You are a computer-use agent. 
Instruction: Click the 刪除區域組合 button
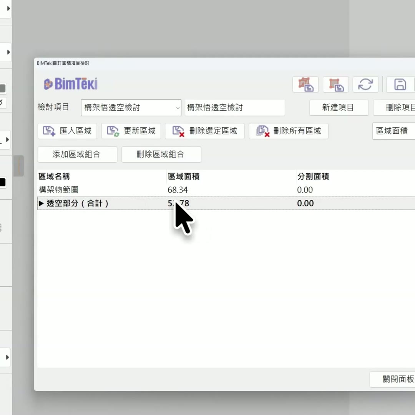pos(161,154)
